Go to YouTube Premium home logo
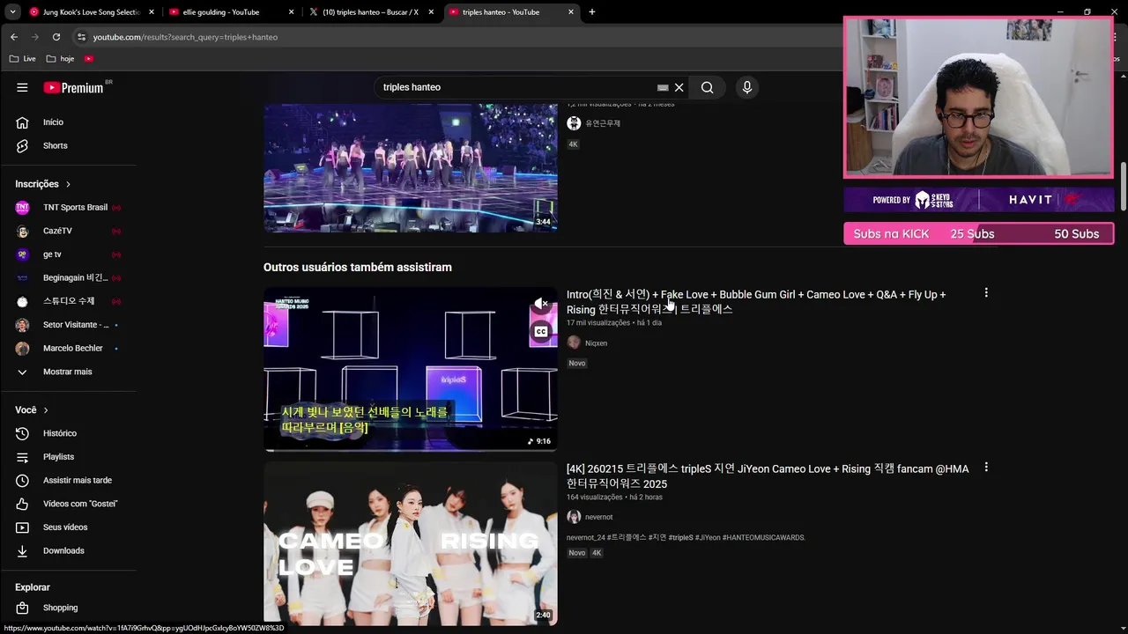The image size is (1128, 634). pos(74,87)
